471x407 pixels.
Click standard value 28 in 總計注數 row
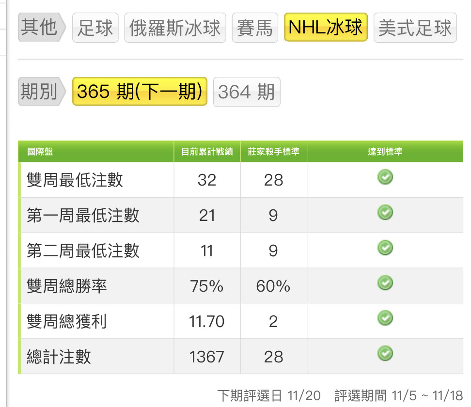click(x=273, y=357)
